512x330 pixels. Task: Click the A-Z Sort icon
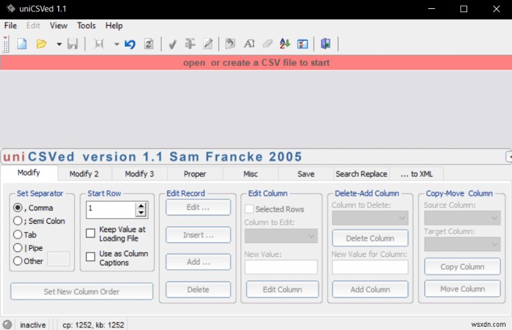click(x=285, y=43)
